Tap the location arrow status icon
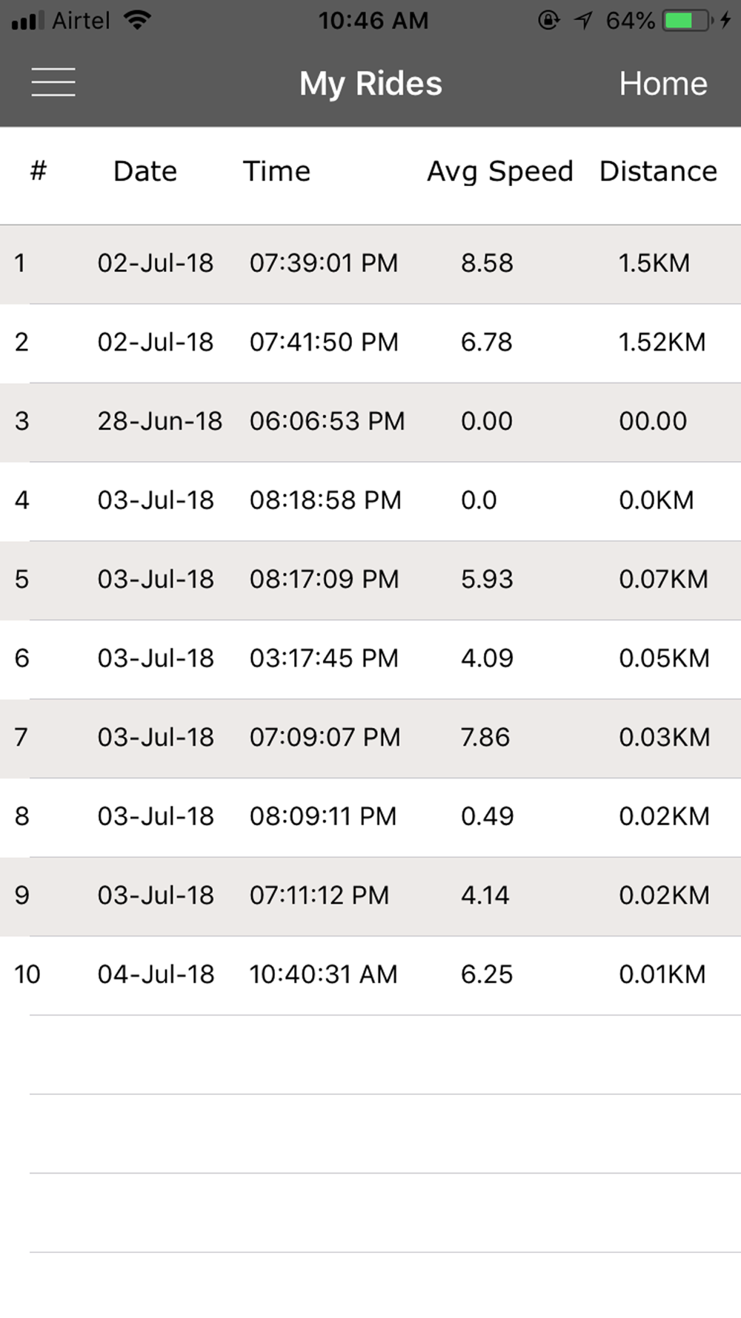Image resolution: width=741 pixels, height=1318 pixels. click(584, 20)
